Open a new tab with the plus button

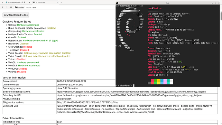[61, 2]
